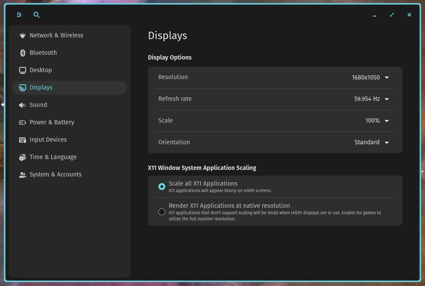Click the Time & Language clock icon

[x=23, y=157]
